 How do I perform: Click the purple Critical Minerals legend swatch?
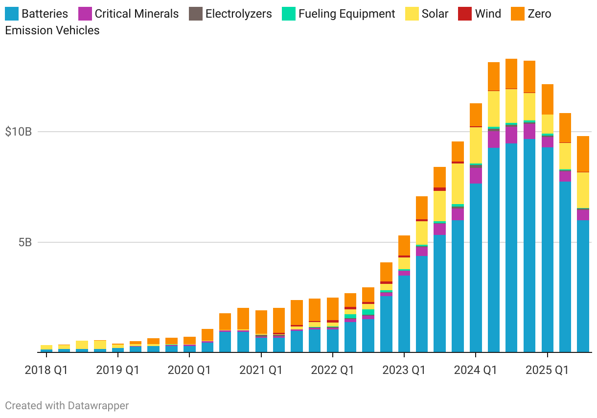pyautogui.click(x=85, y=14)
